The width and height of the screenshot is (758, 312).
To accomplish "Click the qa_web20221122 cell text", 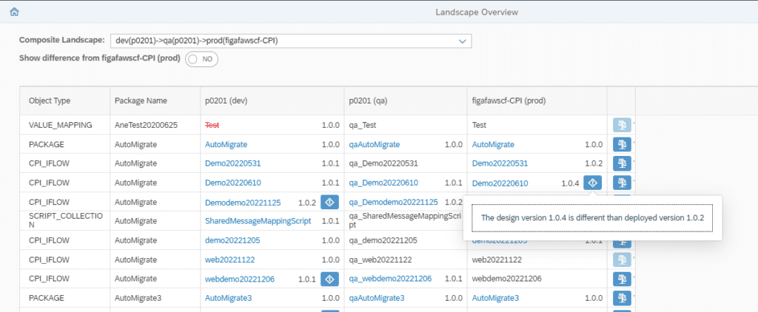I will [x=380, y=260].
